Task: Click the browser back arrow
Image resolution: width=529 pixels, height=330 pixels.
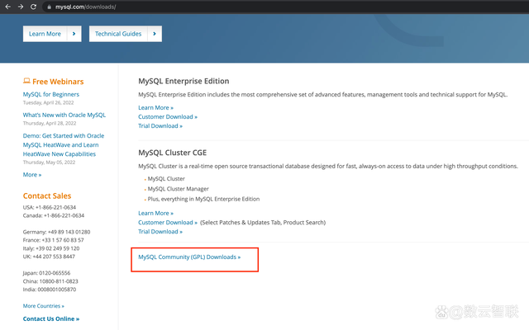Action: click(x=7, y=7)
